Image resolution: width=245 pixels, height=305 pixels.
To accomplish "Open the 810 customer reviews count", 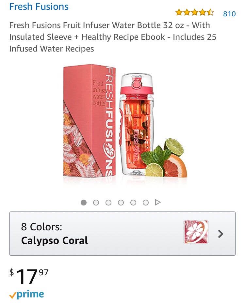I will tap(229, 14).
